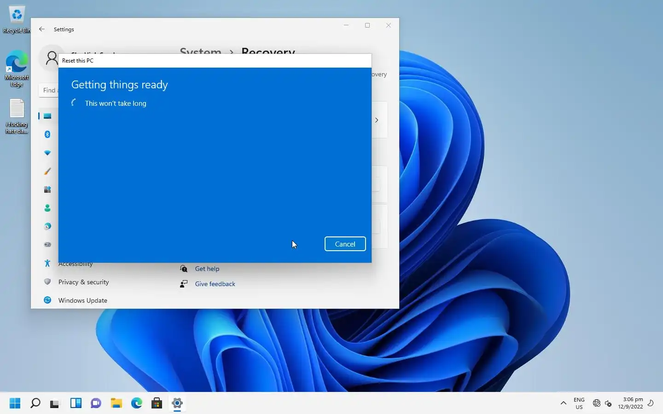Image resolution: width=663 pixels, height=414 pixels.
Task: Launch Microsoft Edge from taskbar
Action: point(136,403)
